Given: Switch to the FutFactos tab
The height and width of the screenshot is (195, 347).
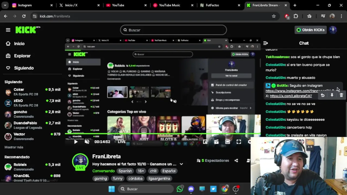Looking at the screenshot, I should (x=220, y=5).
